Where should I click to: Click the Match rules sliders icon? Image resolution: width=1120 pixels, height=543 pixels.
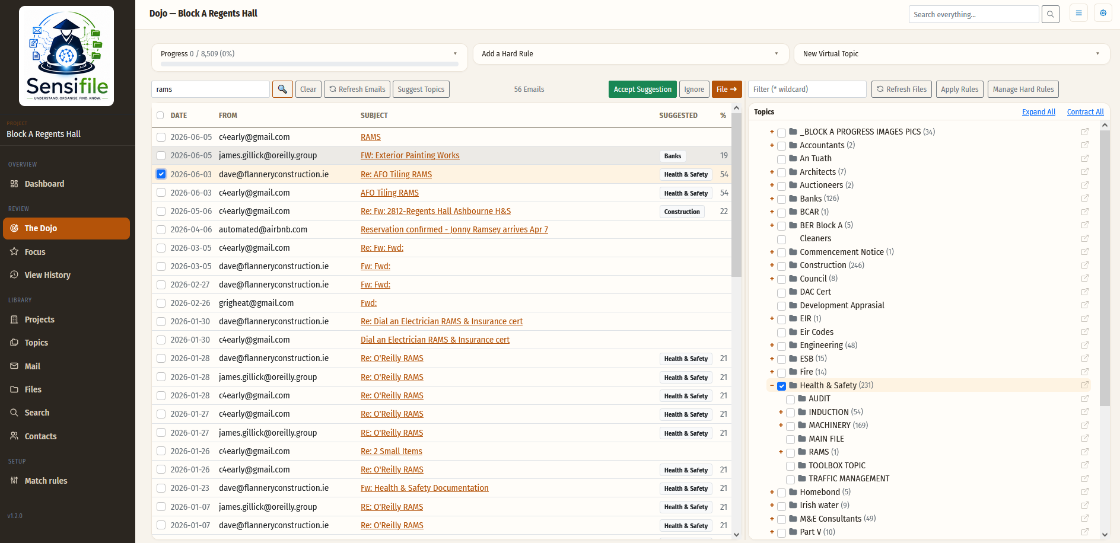14,481
